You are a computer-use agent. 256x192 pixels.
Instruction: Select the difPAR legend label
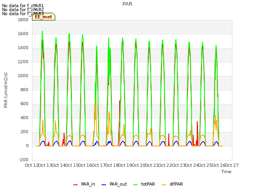[x=176, y=184]
